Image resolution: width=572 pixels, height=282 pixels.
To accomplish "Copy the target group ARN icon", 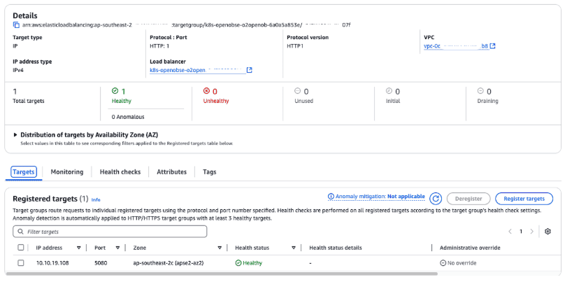I will coord(16,25).
